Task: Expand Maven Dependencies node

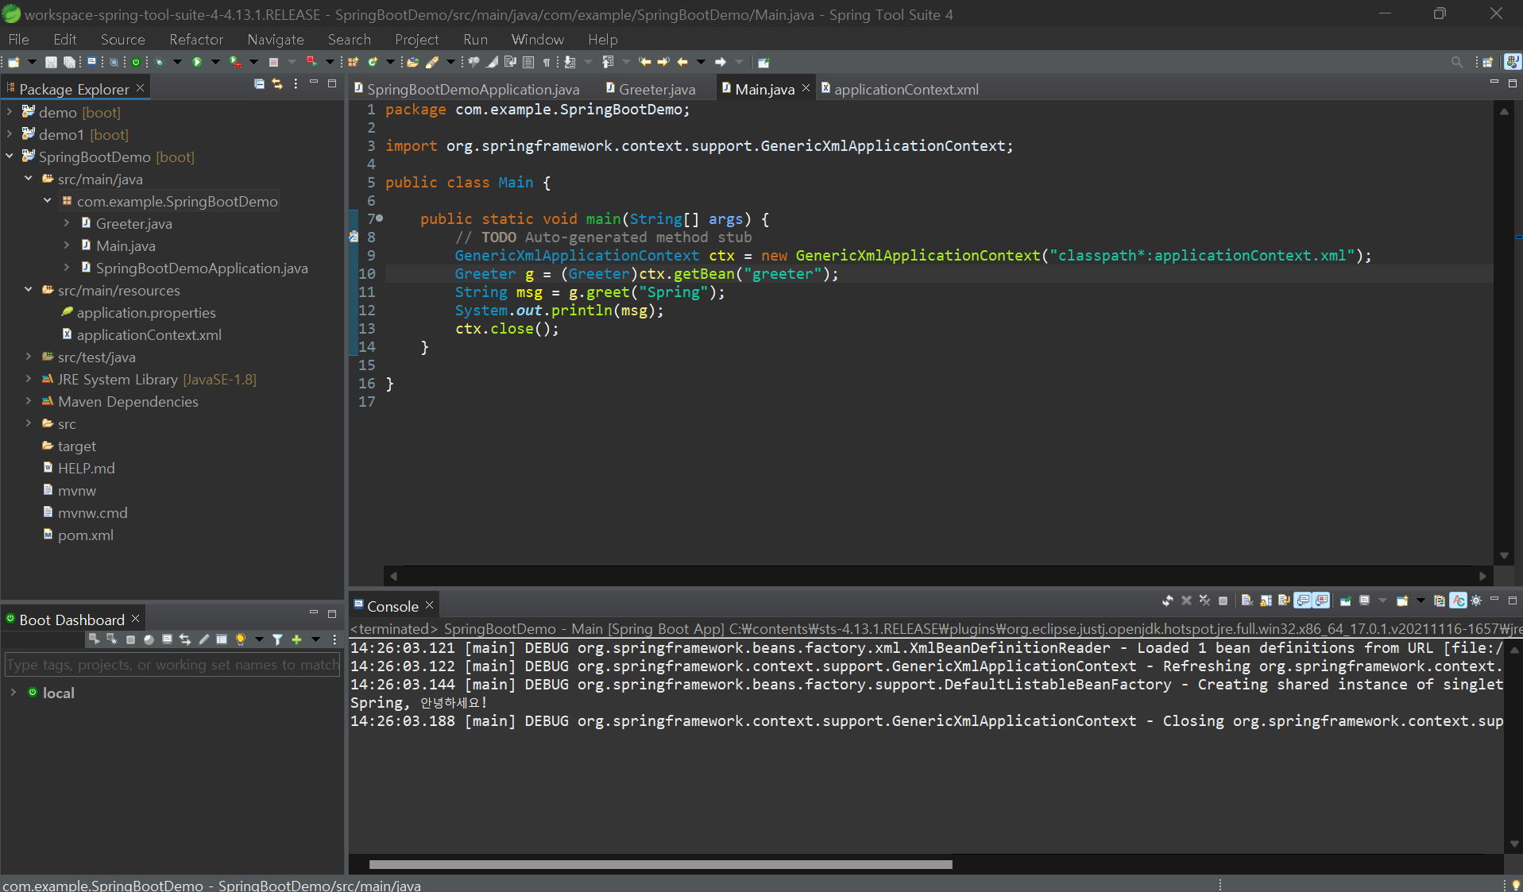Action: [x=29, y=401]
